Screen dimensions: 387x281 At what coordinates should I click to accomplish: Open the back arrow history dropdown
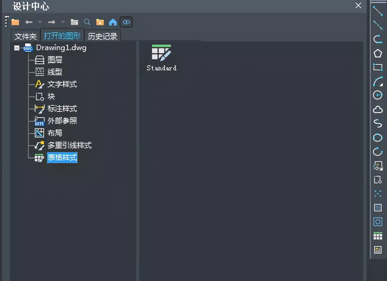40,22
